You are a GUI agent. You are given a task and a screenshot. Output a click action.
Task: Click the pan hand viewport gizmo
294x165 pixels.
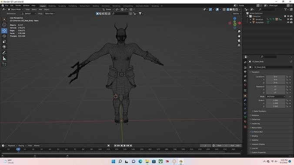click(x=239, y=36)
